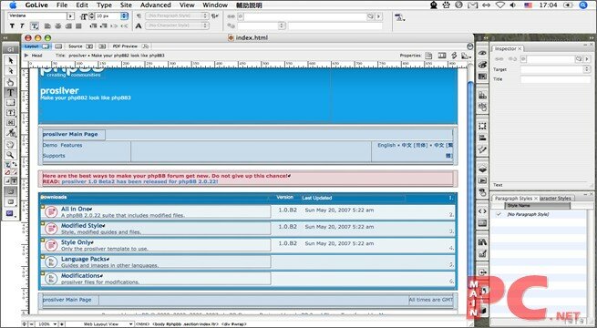Open the Advanced menu
Image resolution: width=597 pixels, height=328 pixels.
click(155, 5)
